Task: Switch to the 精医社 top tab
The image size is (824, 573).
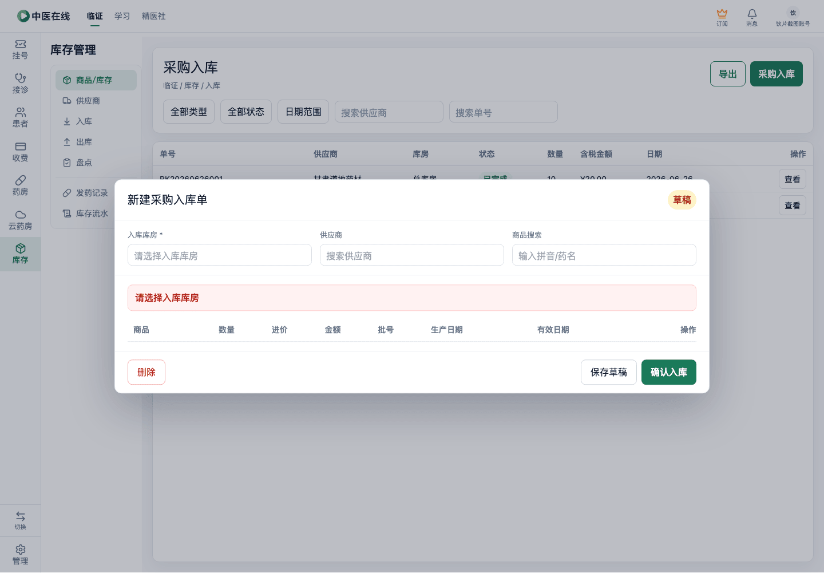Action: click(154, 16)
